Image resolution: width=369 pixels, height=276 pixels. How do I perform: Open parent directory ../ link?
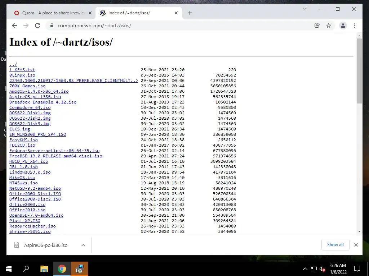[13, 64]
